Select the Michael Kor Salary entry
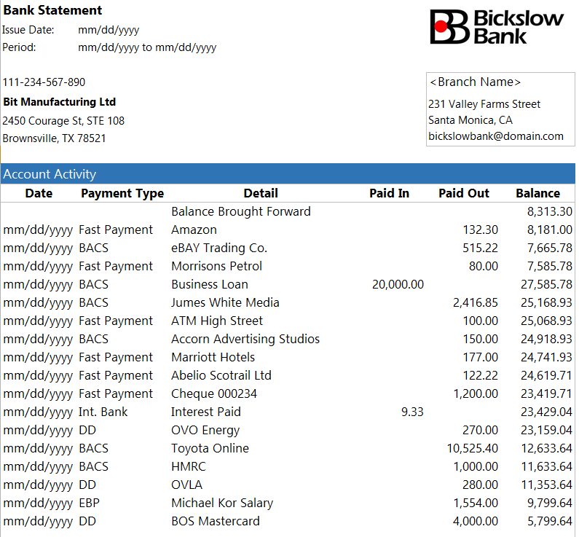 point(221,503)
